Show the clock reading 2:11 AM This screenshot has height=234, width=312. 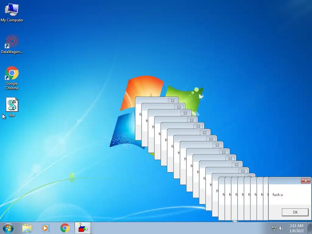[x=296, y=226]
